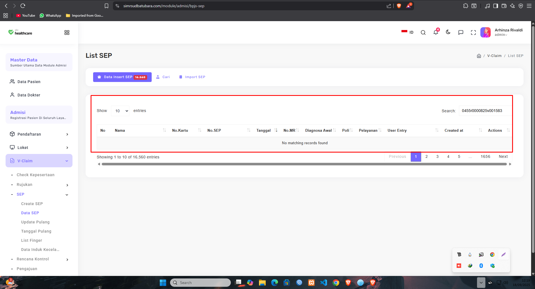This screenshot has width=535, height=289.
Task: Open the chat messages icon
Action: click(461, 33)
